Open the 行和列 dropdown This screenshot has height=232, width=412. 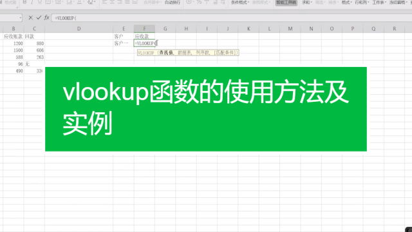point(362,2)
